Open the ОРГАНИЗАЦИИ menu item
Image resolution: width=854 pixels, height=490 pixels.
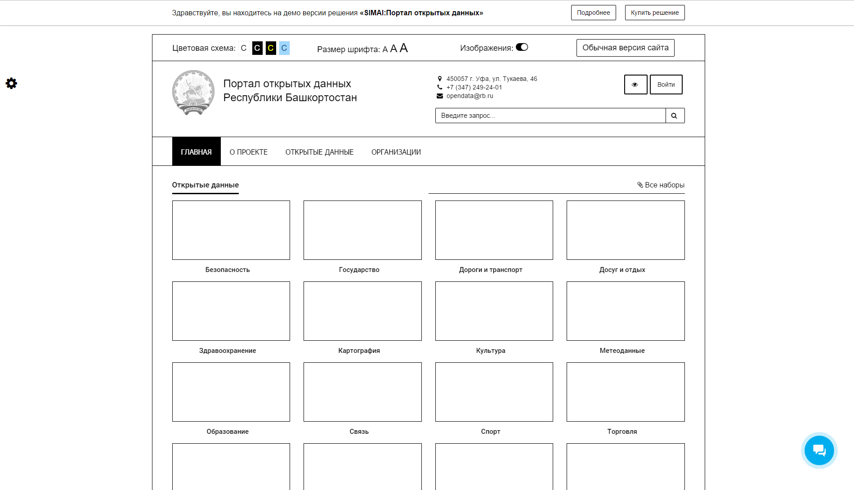(x=396, y=152)
